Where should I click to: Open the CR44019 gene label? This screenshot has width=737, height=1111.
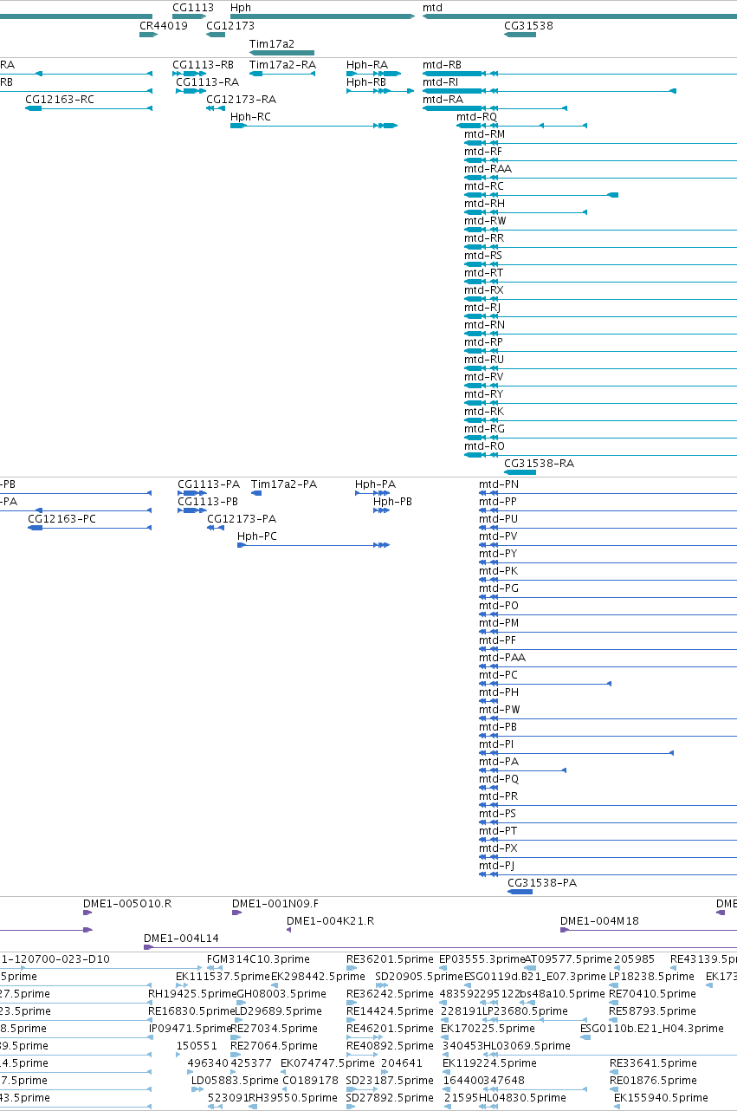click(x=164, y=25)
